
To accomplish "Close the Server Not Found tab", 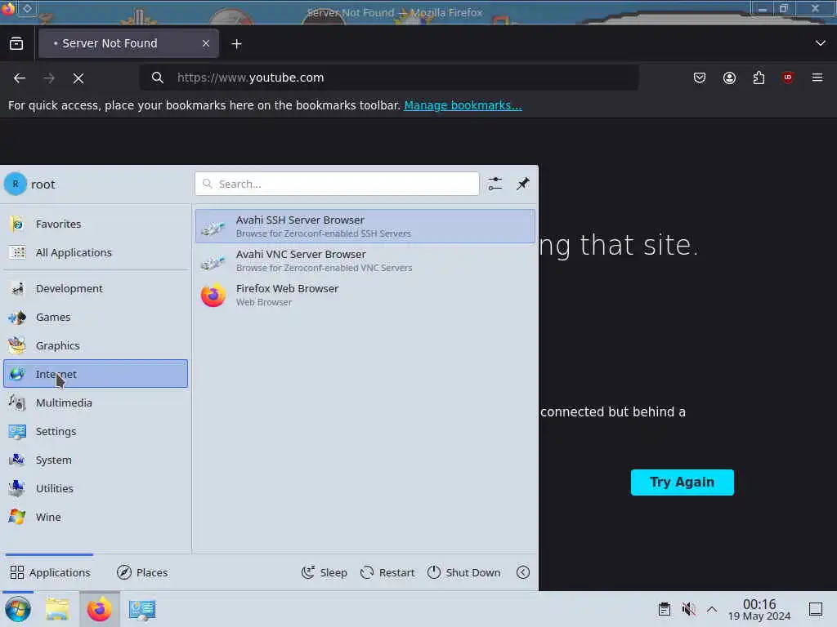I will pos(205,44).
